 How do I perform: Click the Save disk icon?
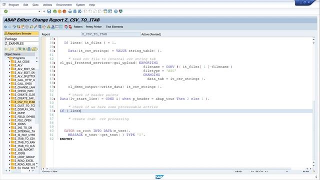coord(49,11)
